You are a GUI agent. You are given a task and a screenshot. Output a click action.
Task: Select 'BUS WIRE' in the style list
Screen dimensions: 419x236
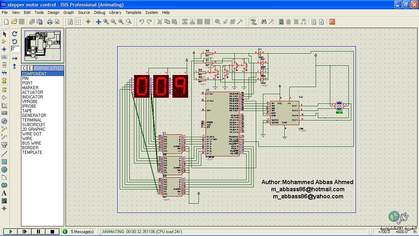42,143
